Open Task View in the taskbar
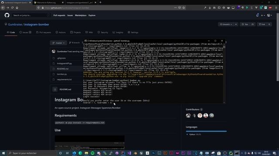The height and width of the screenshot is (156, 279). 67,153
